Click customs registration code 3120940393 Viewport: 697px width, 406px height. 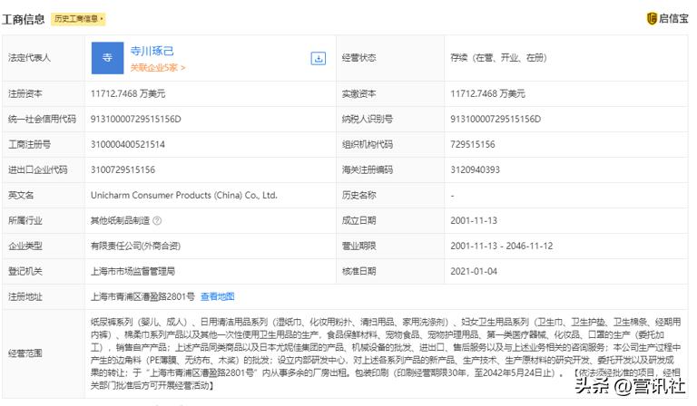475,169
